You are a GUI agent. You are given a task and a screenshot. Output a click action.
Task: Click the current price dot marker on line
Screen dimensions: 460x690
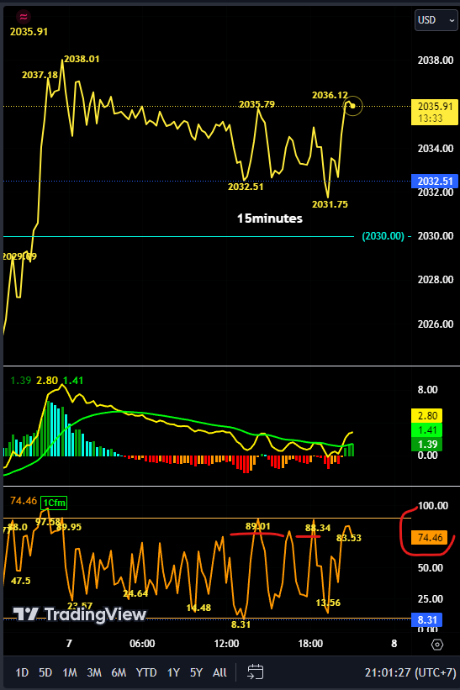pyautogui.click(x=352, y=106)
